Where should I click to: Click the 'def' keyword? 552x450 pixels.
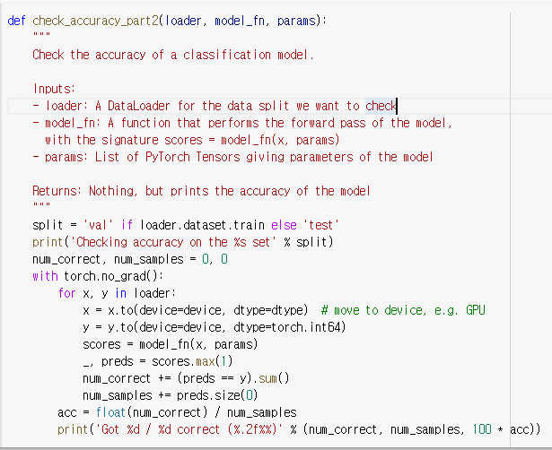pos(16,21)
